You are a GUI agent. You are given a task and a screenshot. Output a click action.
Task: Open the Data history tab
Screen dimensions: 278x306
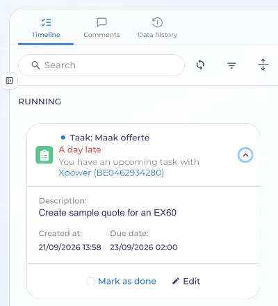coord(158,28)
